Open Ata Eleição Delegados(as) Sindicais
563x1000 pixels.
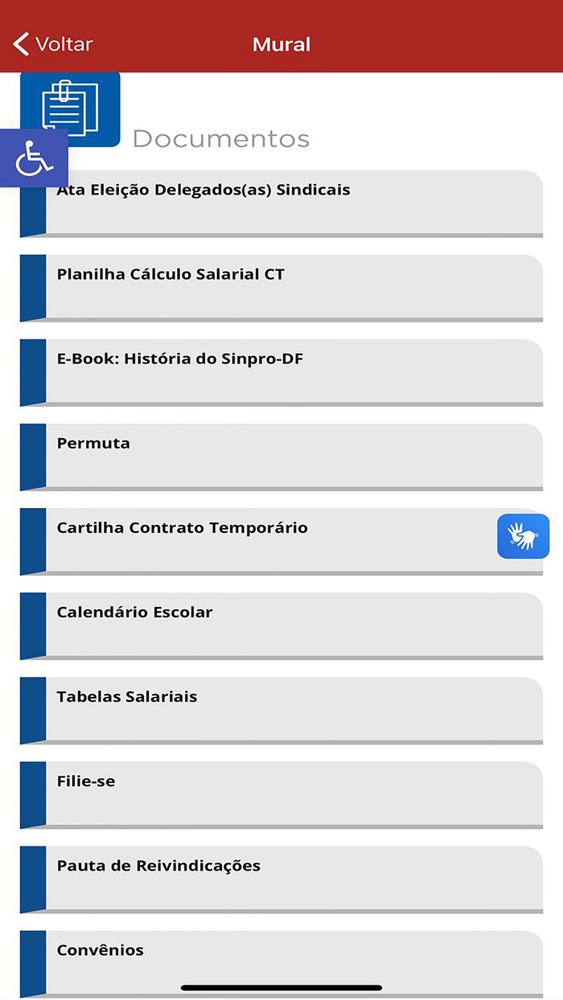click(x=281, y=201)
